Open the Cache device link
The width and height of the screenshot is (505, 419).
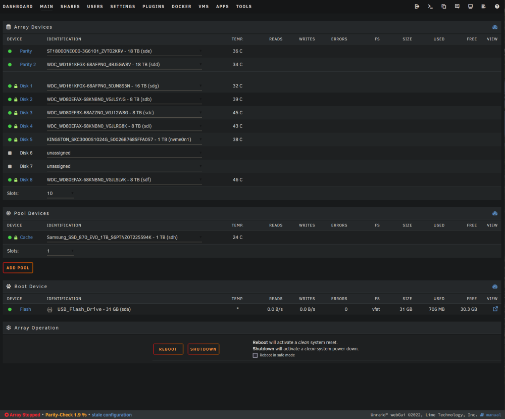(x=26, y=238)
